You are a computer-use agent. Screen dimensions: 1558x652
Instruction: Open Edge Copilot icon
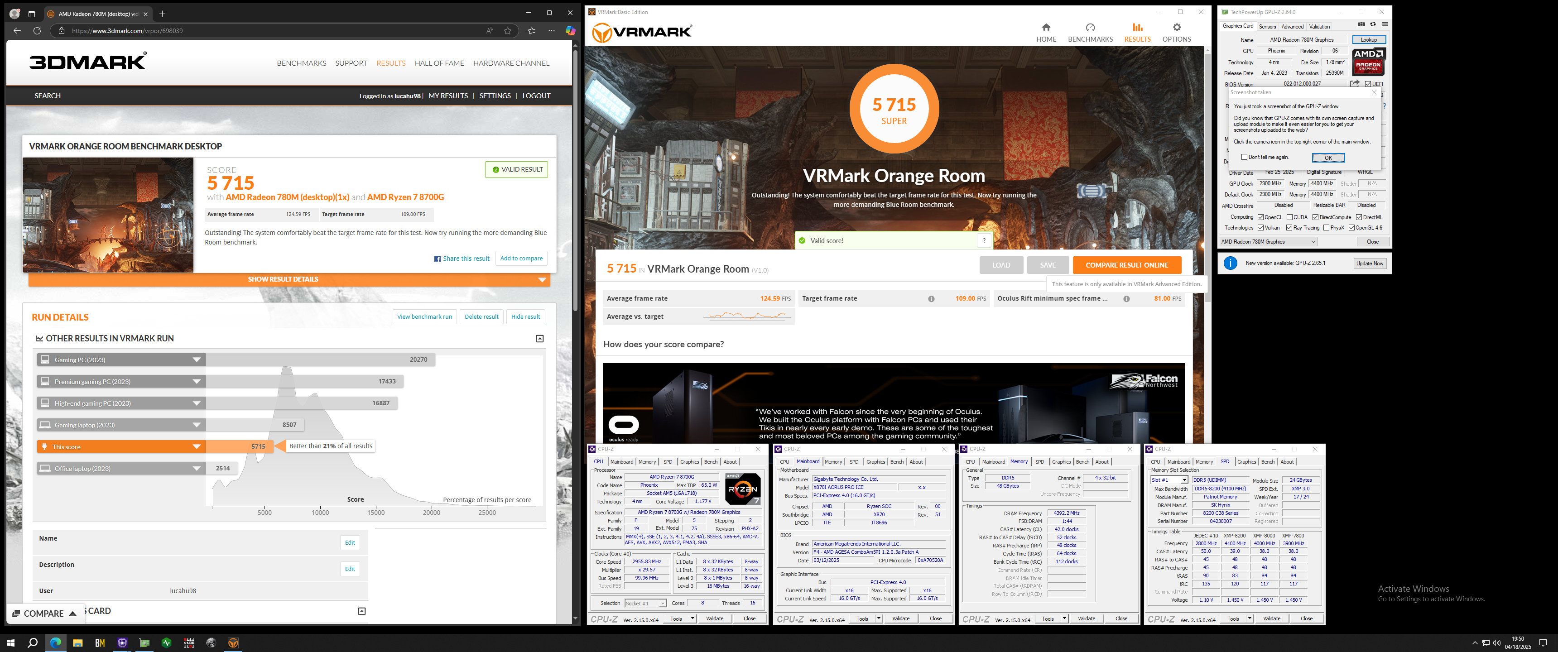(x=570, y=31)
